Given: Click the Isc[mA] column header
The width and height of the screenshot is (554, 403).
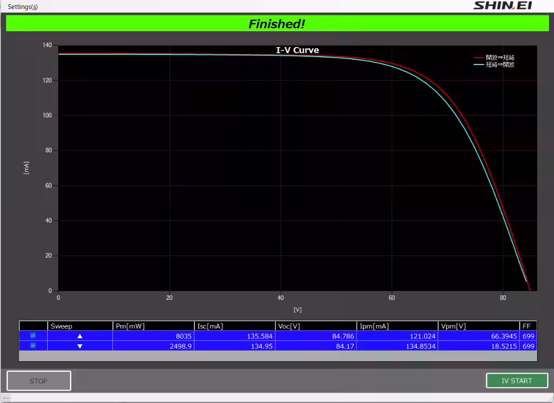Looking at the screenshot, I should [x=235, y=326].
